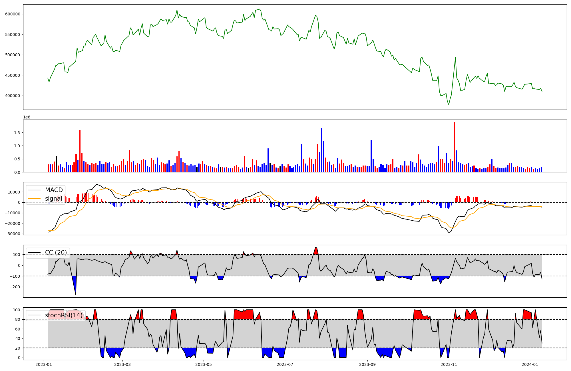
Task: Click the CCI(20) legend label
Action: (x=56, y=253)
